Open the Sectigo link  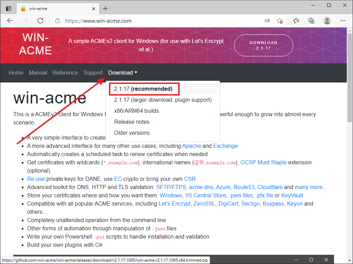click(x=251, y=204)
